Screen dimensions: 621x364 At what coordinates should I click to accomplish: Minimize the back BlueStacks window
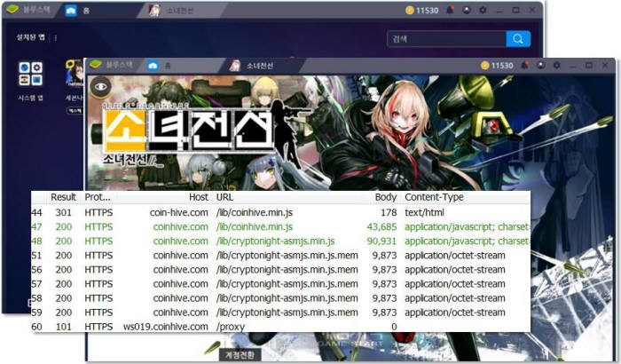click(x=499, y=11)
